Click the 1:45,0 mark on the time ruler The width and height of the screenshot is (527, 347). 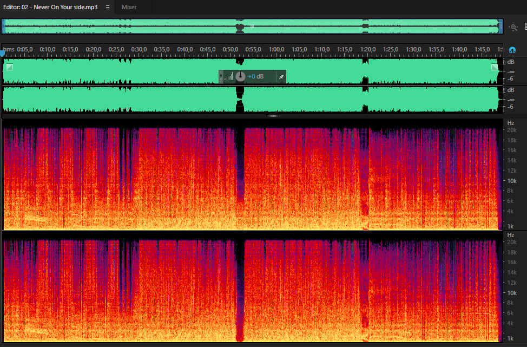click(x=482, y=49)
